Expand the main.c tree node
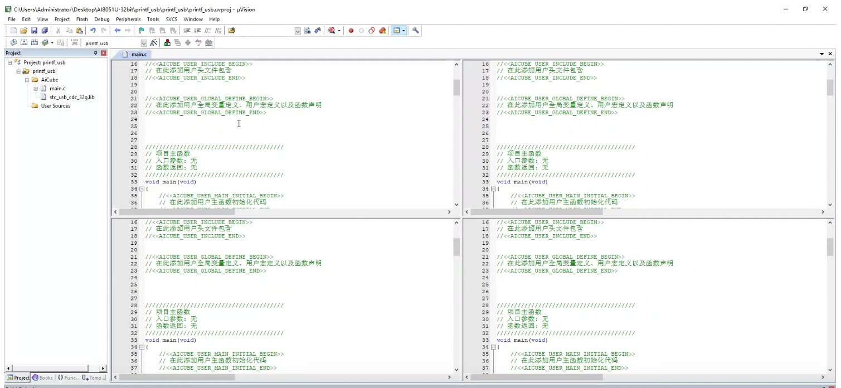Screen dimensions: 841x388 coord(36,89)
